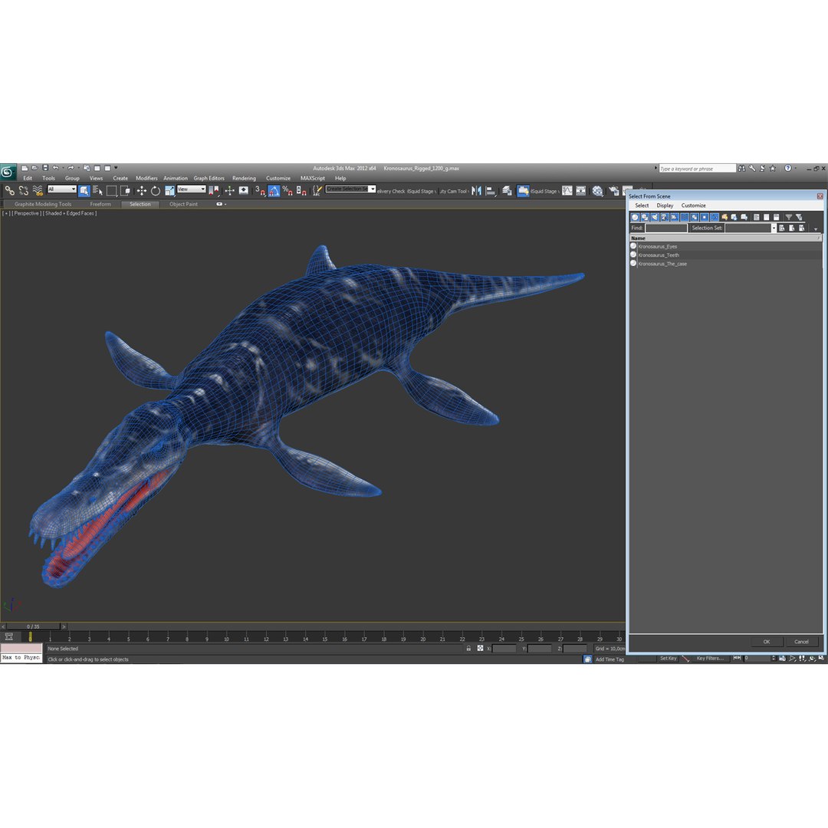The height and width of the screenshot is (828, 828).
Task: Click the Redo arrow icon
Action: point(71,168)
